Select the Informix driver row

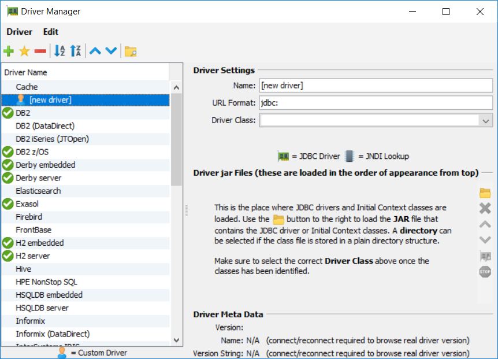[86, 321]
